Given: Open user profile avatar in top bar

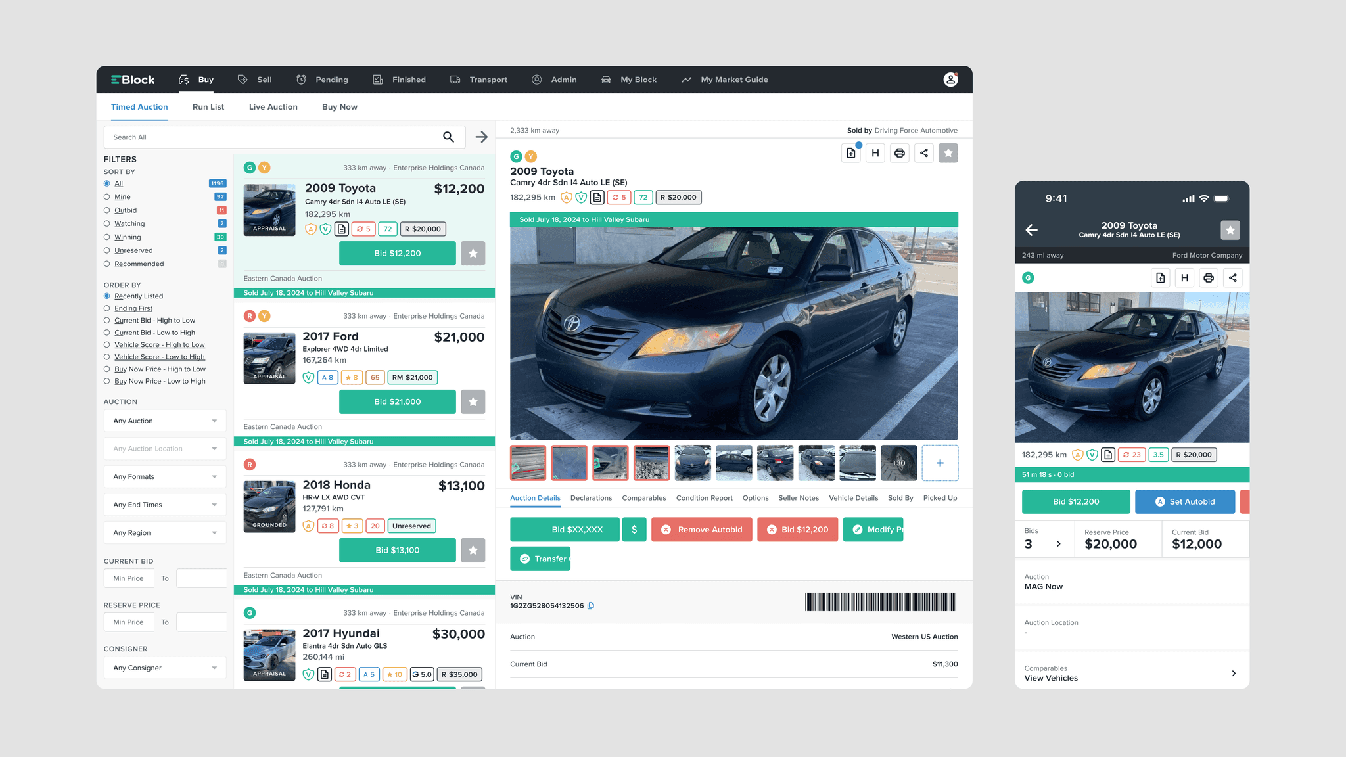Looking at the screenshot, I should point(950,80).
